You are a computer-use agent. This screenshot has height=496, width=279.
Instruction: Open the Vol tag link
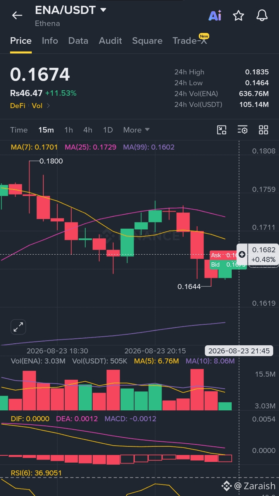(37, 105)
